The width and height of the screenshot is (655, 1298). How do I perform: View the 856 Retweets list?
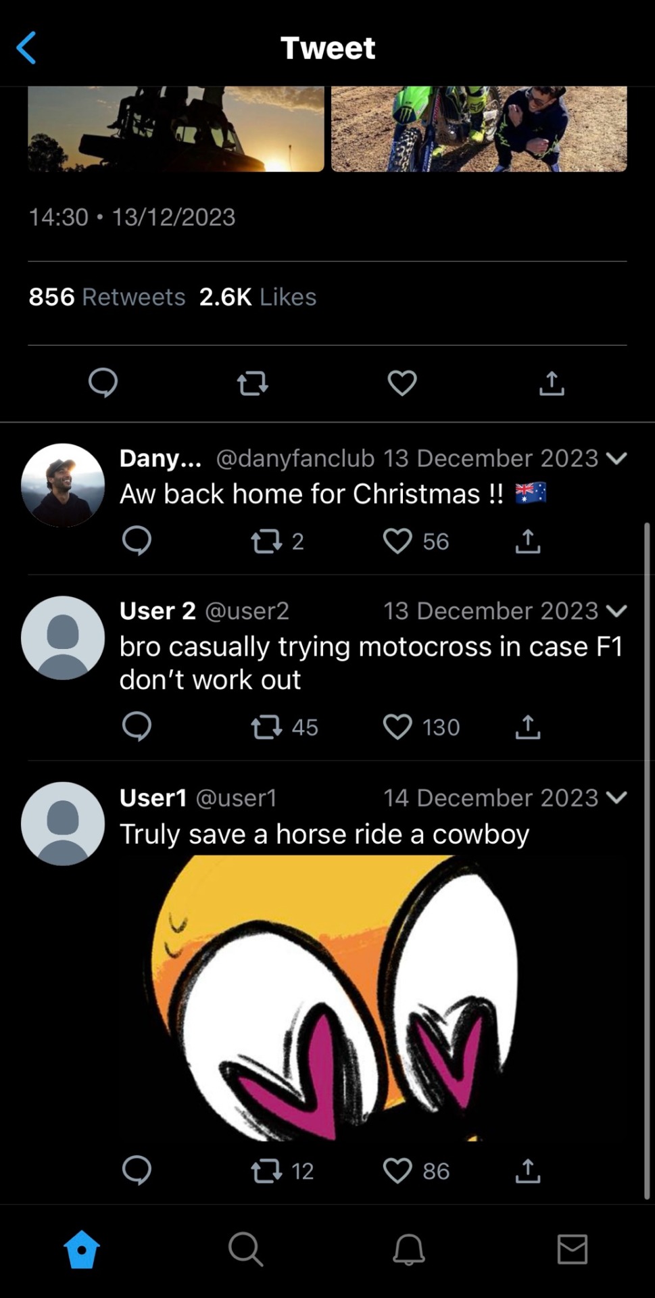(x=107, y=297)
